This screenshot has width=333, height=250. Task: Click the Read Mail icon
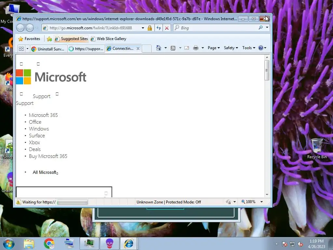point(187,48)
